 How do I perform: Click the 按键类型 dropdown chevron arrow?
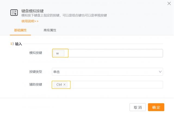pos(160,72)
